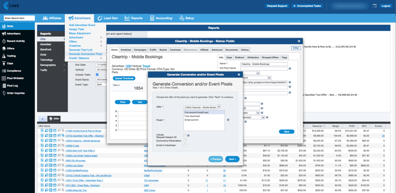396x193 pixels.
Task: Click the Previous button
Action: point(216,159)
